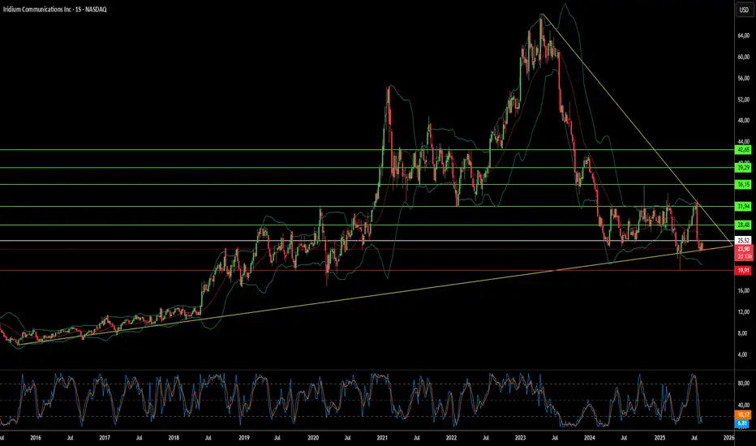Click the 8,00 mark on price scale
The image size is (756, 446).
(x=742, y=333)
